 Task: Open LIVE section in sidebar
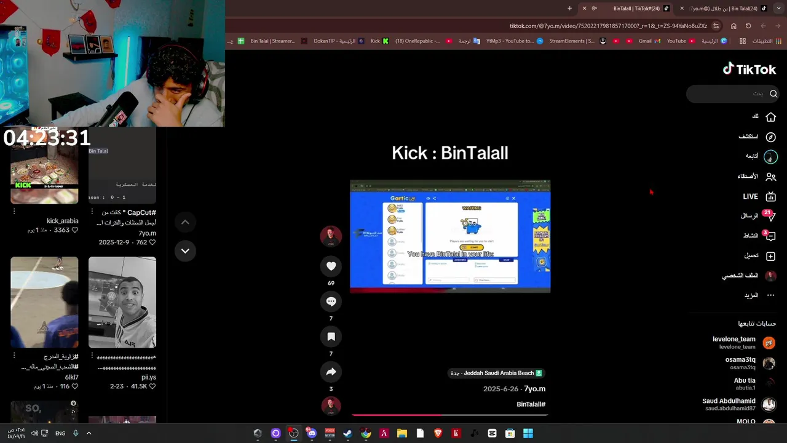click(x=759, y=196)
